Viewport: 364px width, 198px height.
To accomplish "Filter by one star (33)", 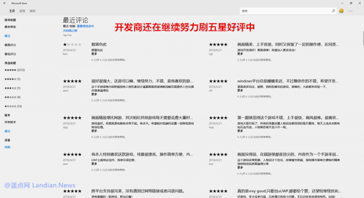I will [13, 106].
